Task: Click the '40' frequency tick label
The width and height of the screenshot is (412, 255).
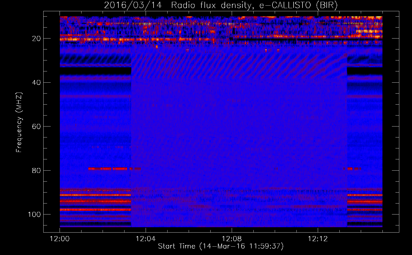Action: (x=36, y=83)
